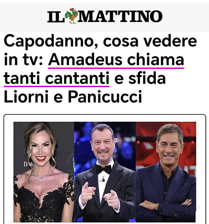Click the words e sfida in headline
This screenshot has height=224, width=209.
(x=140, y=78)
